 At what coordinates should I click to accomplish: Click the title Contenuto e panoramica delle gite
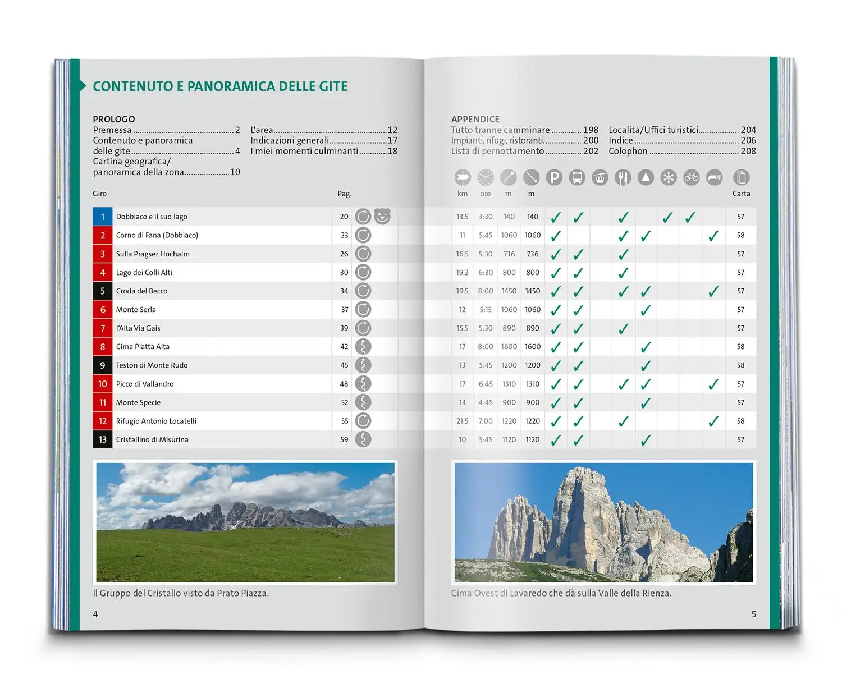(220, 86)
